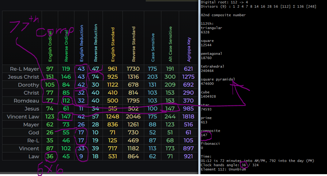Click the Alt Case Sensitive column header

pyautogui.click(x=171, y=44)
